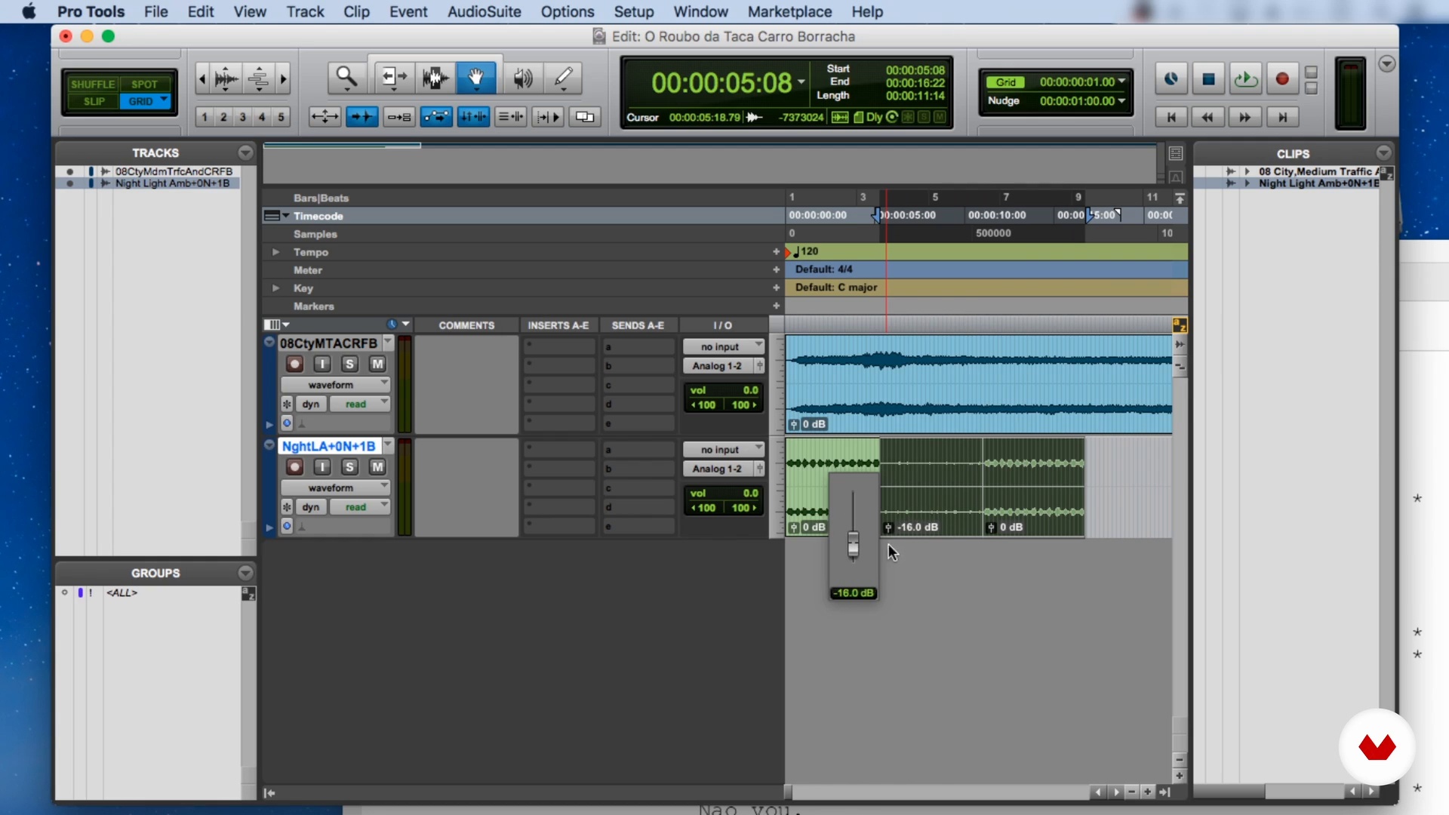Open the AudioSuite menu
The height and width of the screenshot is (815, 1449).
[x=484, y=12]
